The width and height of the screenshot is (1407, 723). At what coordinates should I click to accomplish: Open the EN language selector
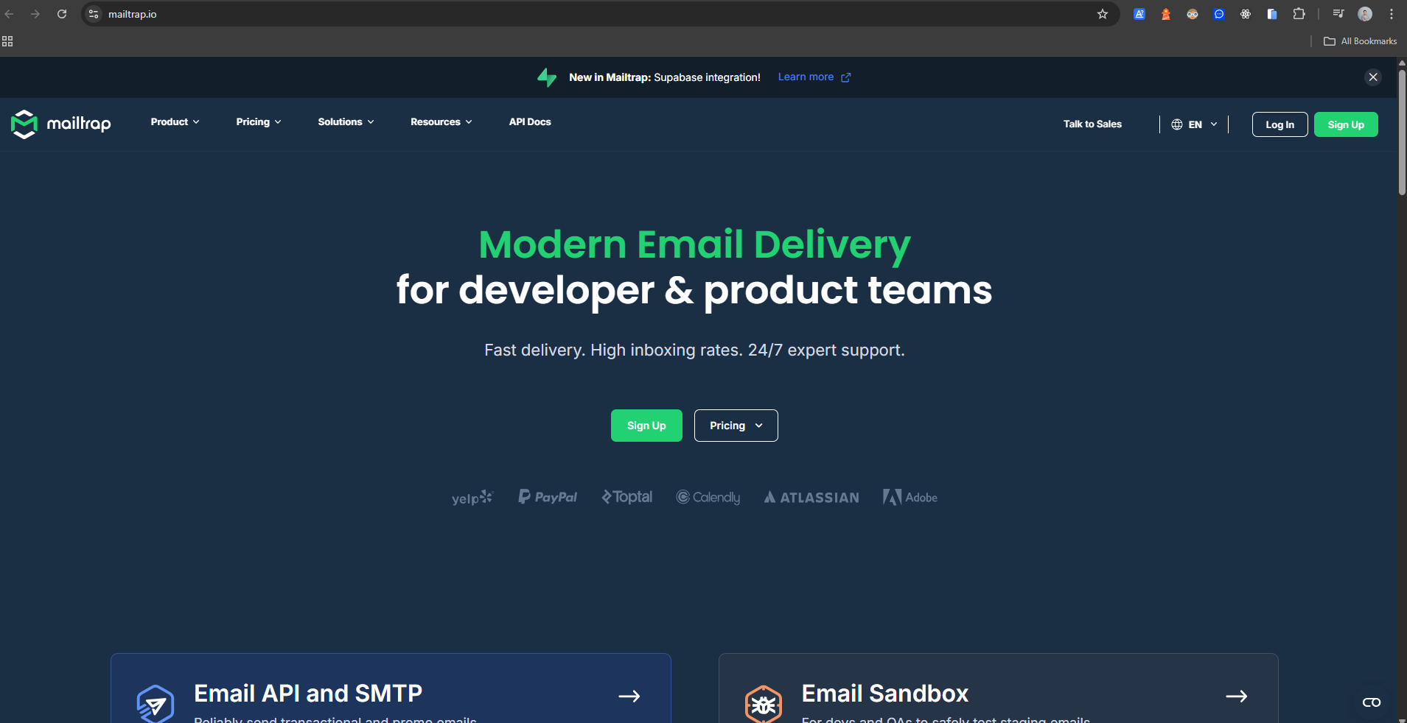coord(1194,124)
